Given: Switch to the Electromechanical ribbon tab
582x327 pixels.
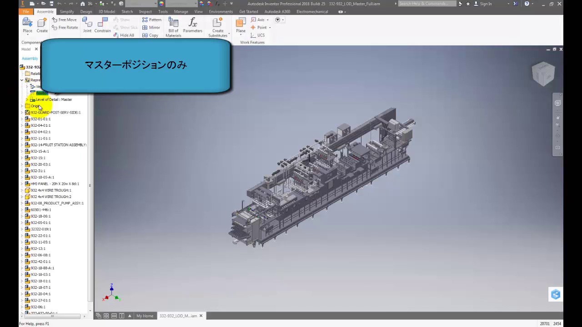Looking at the screenshot, I should pos(312,11).
